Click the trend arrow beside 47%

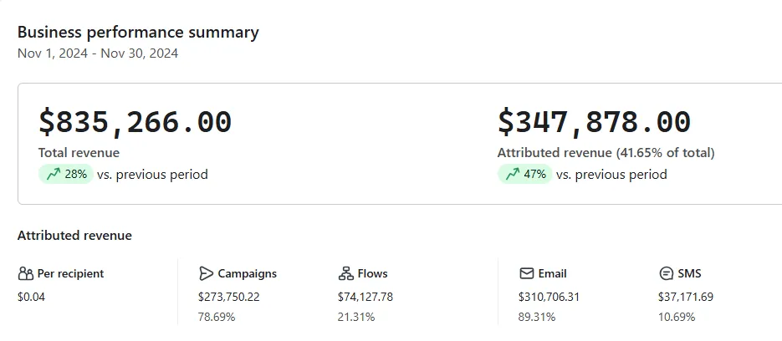click(x=512, y=175)
